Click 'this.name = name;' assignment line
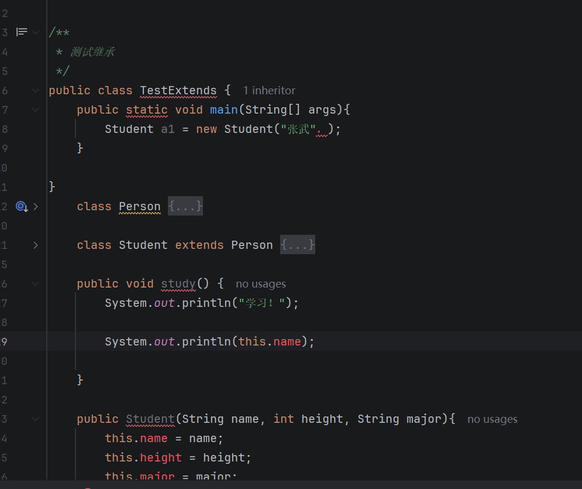This screenshot has height=489, width=582. coord(164,439)
